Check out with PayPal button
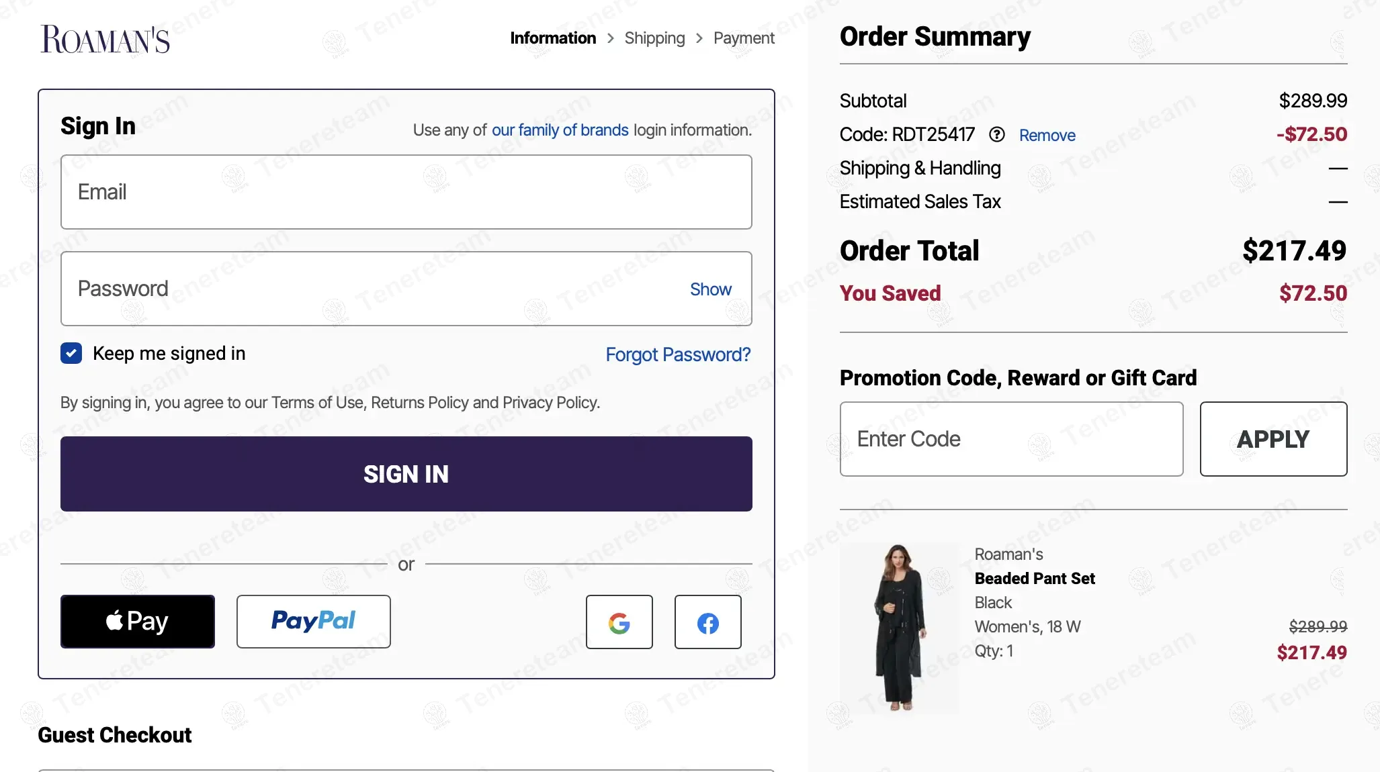The image size is (1380, 772). tap(313, 622)
